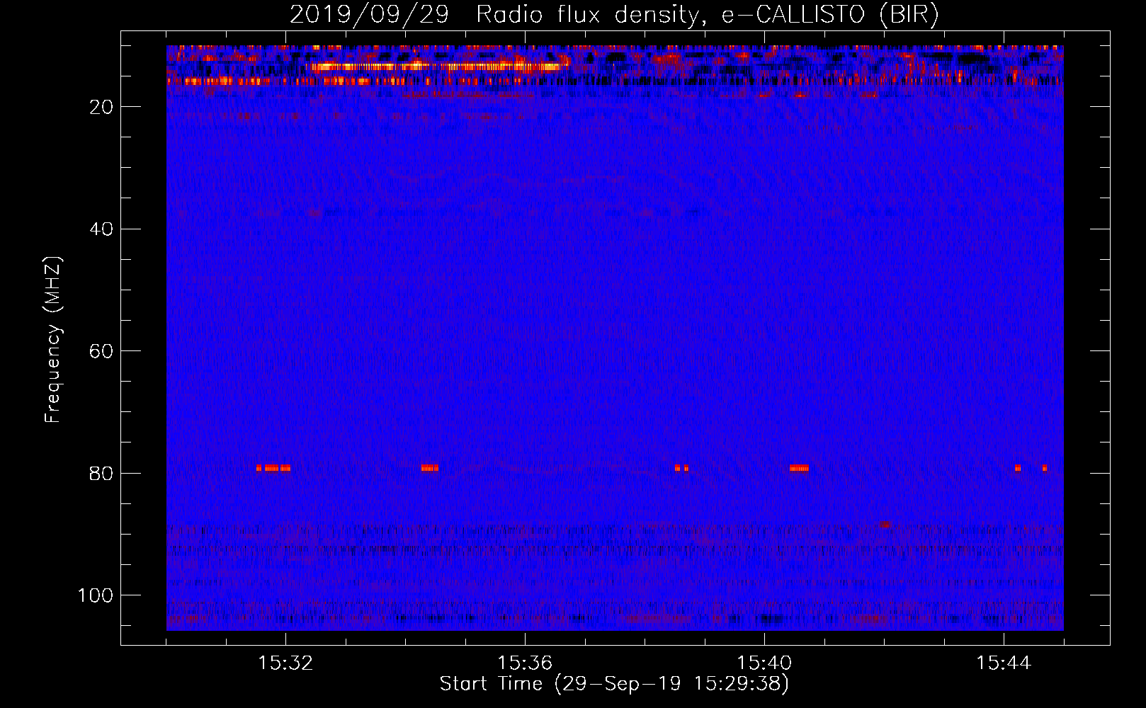Click the red burst at 80 MHz near 15:40:30
This screenshot has height=708, width=1146.
point(799,468)
